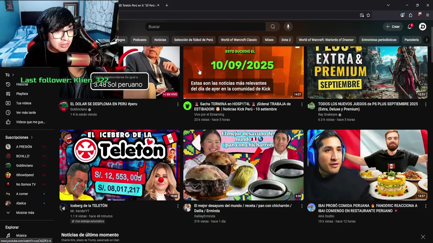Viewport: 433px width, 243px height.
Task: Open options menu for mejor desayuno video
Action: coord(302,206)
